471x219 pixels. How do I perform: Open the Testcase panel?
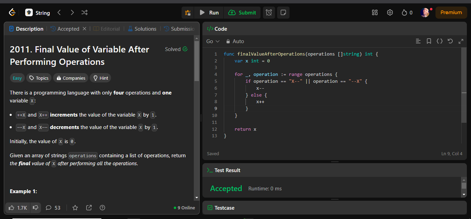[x=221, y=208]
